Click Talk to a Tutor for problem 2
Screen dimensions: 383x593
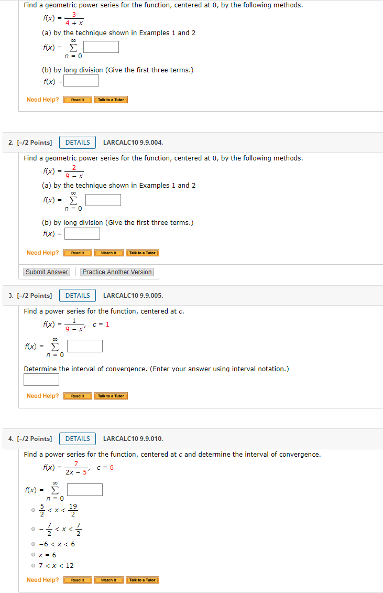pyautogui.click(x=142, y=252)
